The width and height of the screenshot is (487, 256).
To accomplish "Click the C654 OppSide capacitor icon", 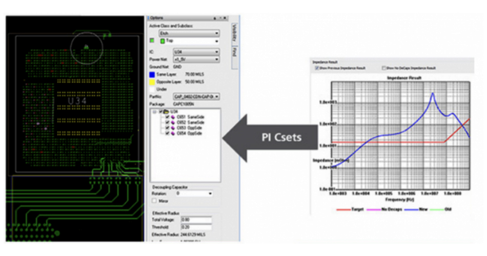I will click(172, 133).
